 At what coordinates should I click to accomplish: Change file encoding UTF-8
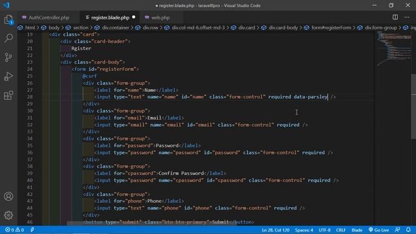tap(324, 229)
